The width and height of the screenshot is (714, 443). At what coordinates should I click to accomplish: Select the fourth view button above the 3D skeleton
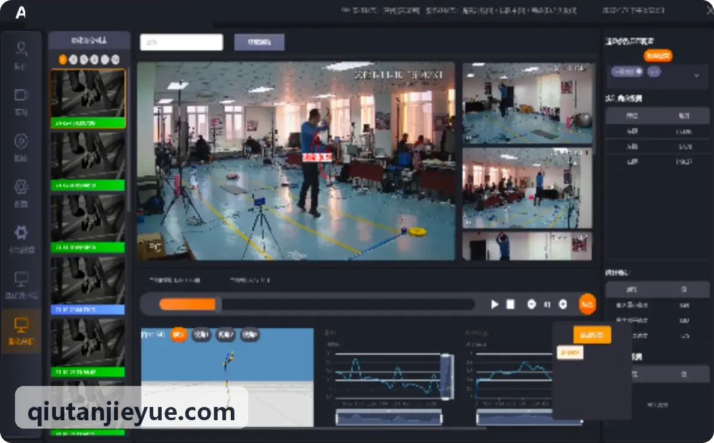click(x=250, y=335)
